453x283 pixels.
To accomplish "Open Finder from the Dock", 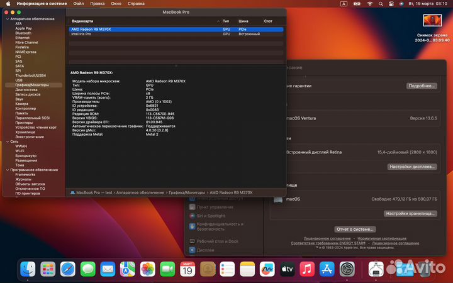I will [28, 269].
